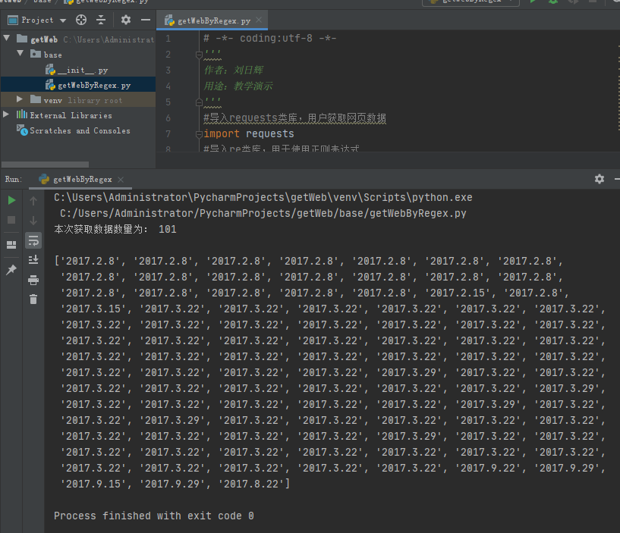
Task: Expand External Libraries node
Action: click(x=7, y=115)
